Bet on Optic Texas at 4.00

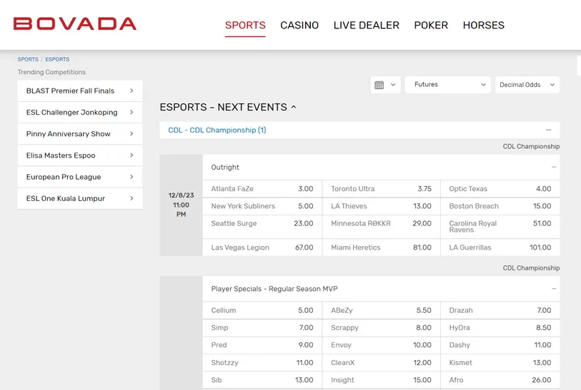pyautogui.click(x=500, y=188)
